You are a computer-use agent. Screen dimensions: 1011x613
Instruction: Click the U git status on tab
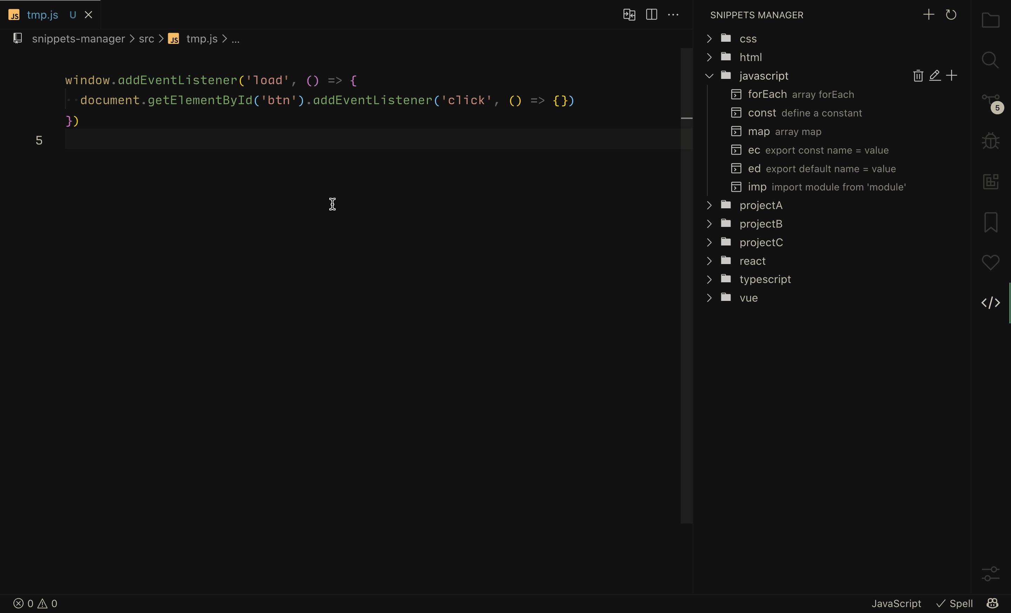point(73,15)
